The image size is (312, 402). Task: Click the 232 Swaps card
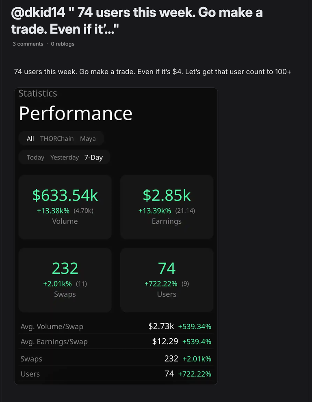[x=65, y=279]
